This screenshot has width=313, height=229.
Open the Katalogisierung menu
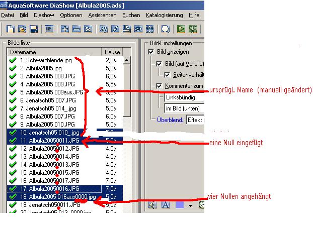coord(165,16)
